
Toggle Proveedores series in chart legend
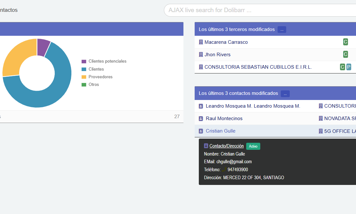coord(100,77)
